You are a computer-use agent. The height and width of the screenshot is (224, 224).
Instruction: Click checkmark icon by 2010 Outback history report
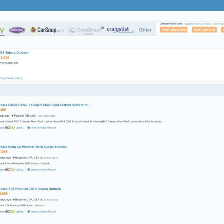click(x=29, y=170)
